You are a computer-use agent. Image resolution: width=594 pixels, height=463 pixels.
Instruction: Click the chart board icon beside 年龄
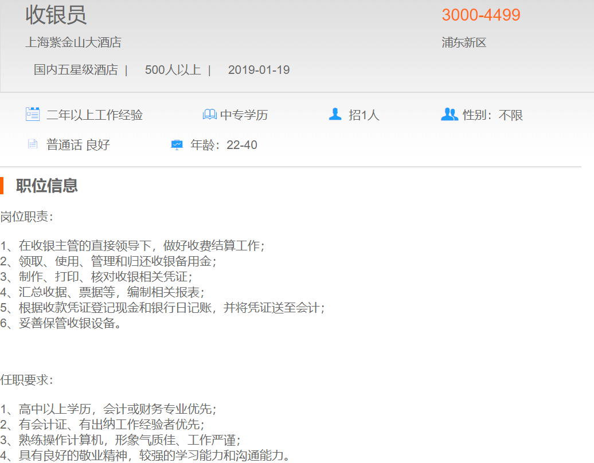click(177, 144)
